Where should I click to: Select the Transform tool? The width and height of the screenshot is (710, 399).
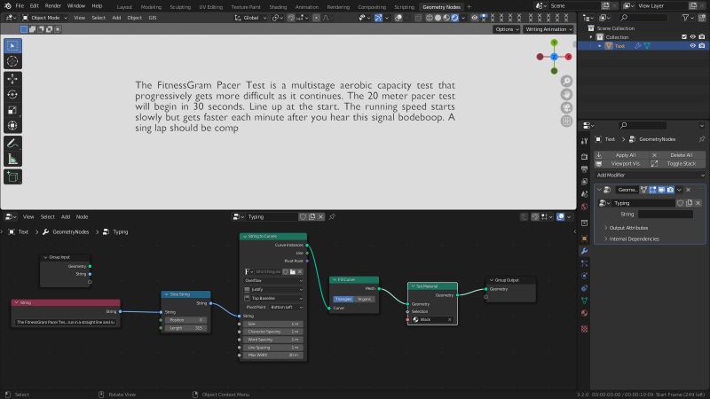point(12,125)
